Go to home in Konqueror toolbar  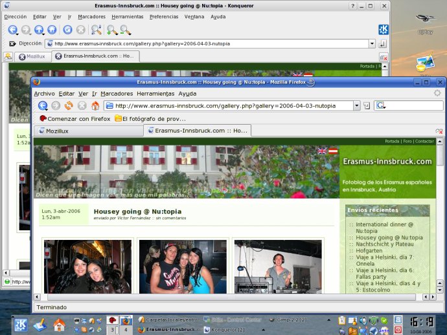coord(52,30)
